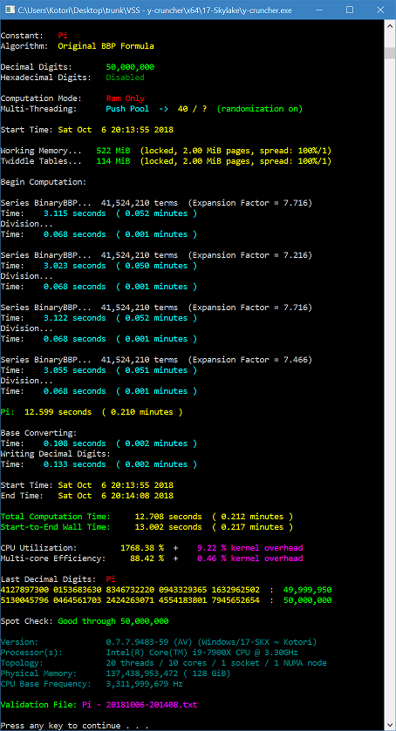Open the console window system menu icon

click(9, 10)
